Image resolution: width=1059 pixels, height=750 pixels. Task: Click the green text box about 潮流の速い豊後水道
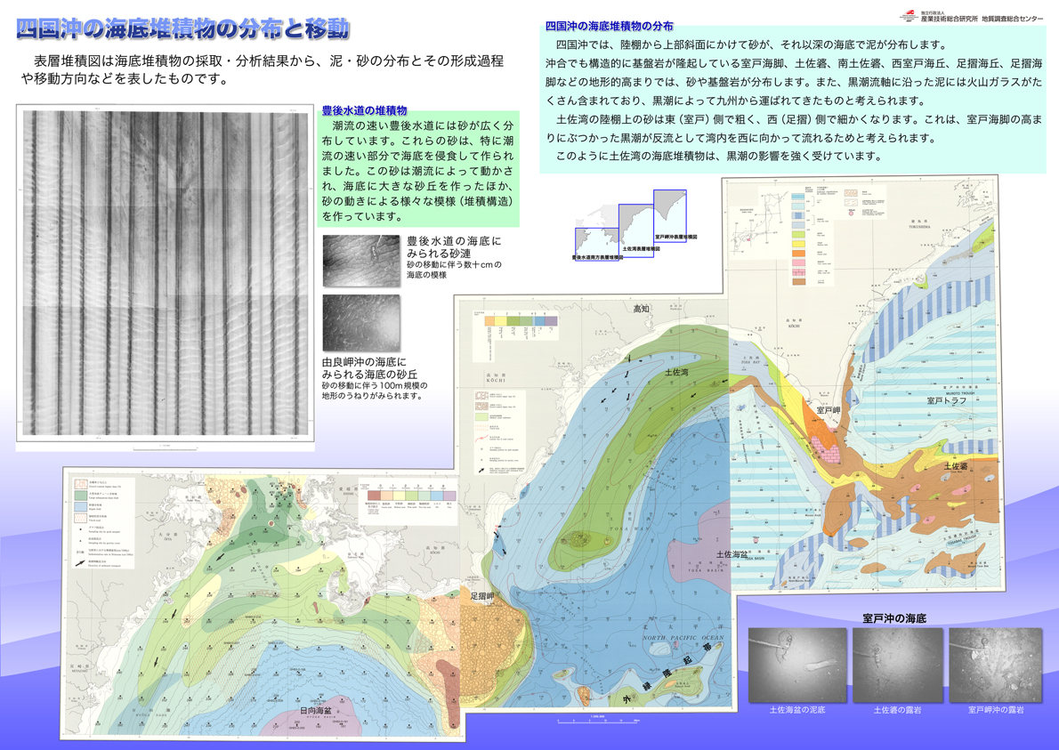click(418, 169)
